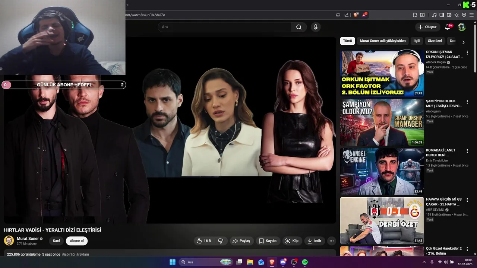Screen dimensions: 477x268
Task: Open the Brave hamburger main menu
Action: coord(472,15)
